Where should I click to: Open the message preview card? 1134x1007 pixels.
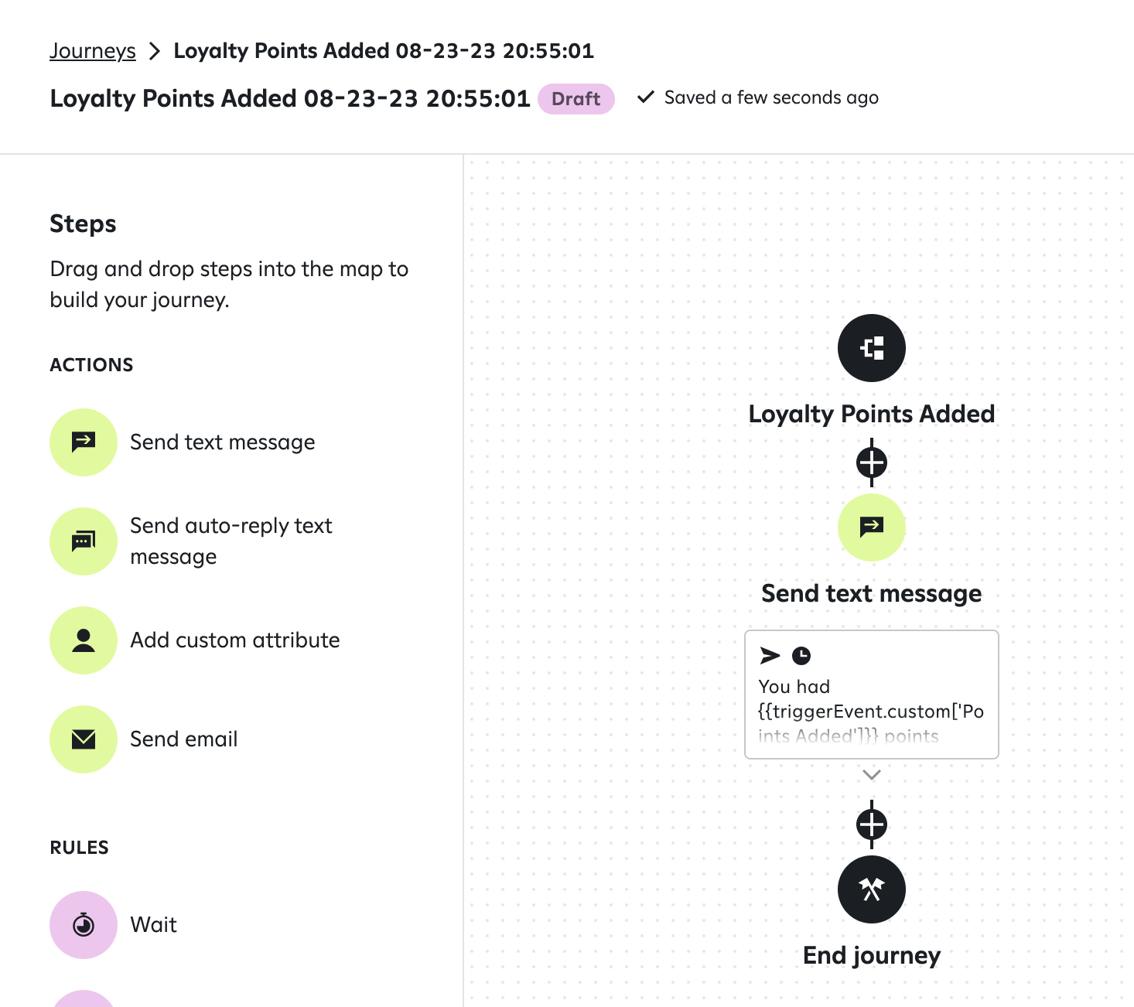point(872,695)
